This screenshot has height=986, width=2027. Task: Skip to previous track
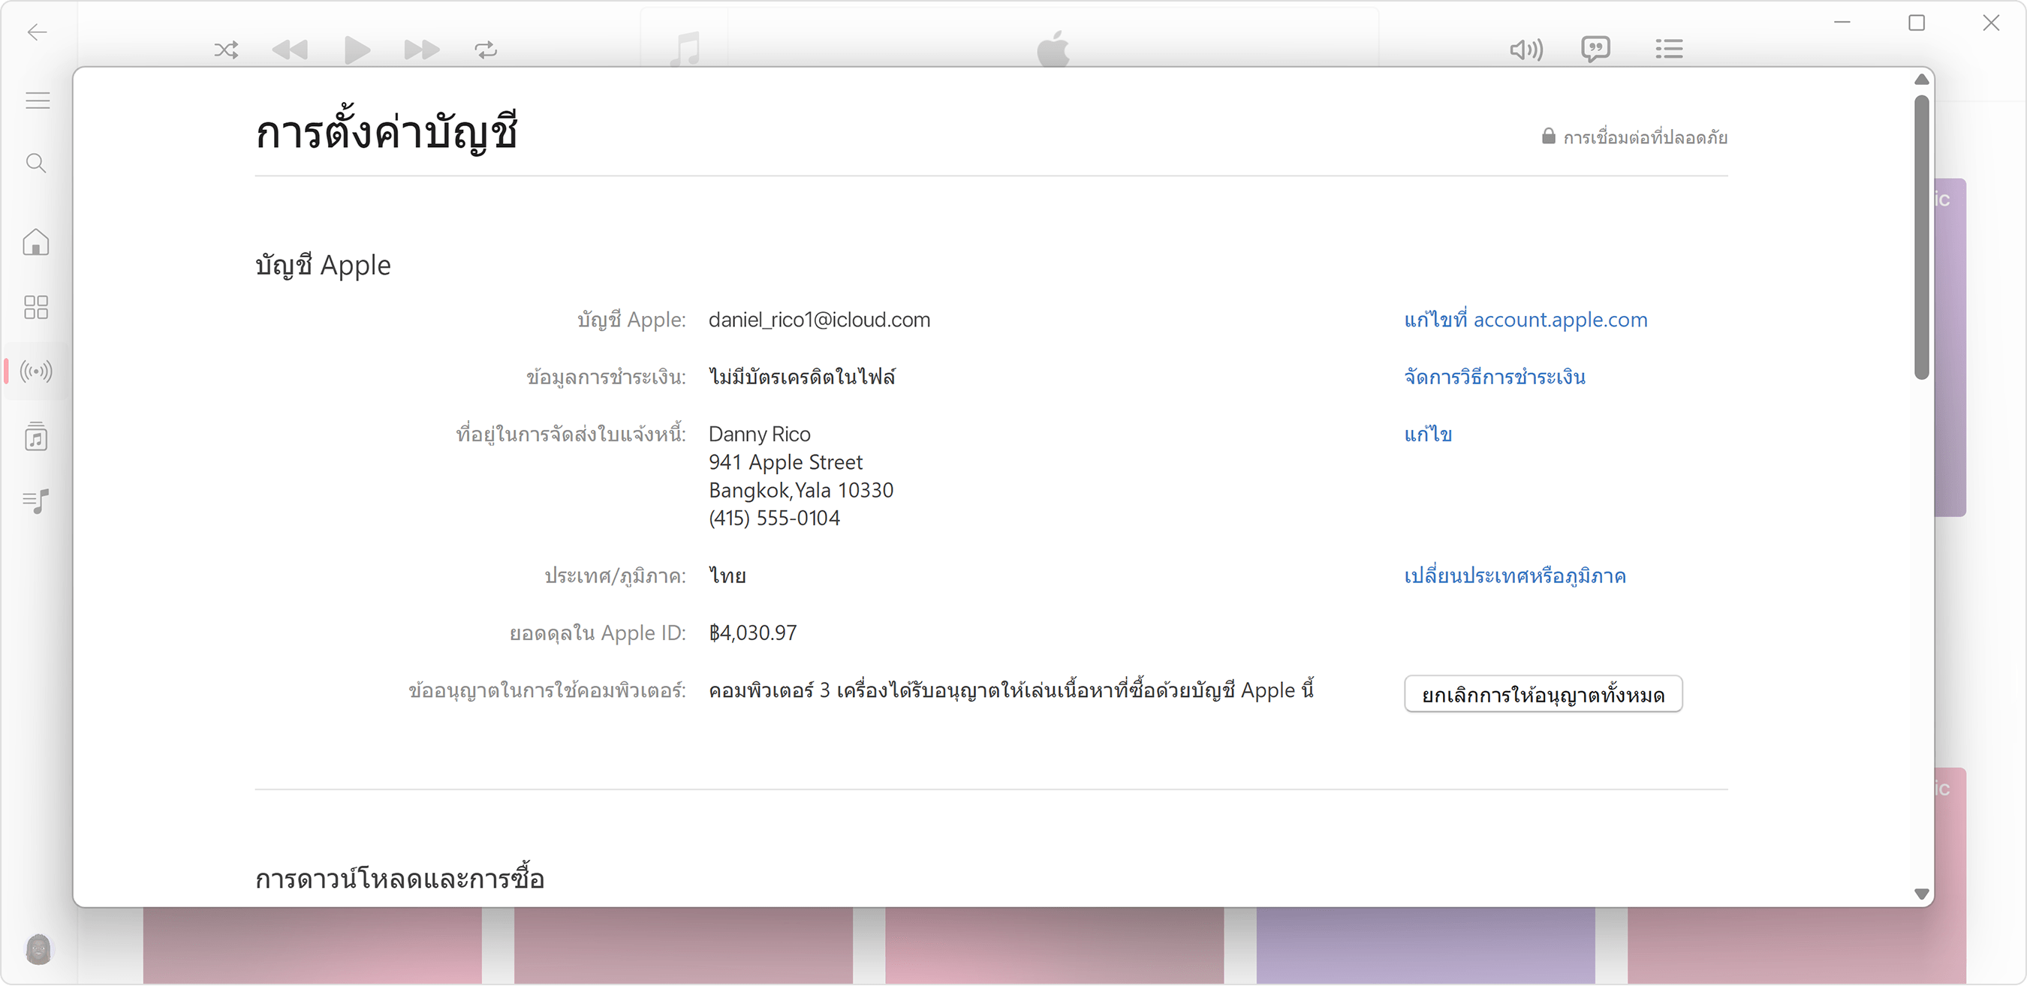point(290,50)
